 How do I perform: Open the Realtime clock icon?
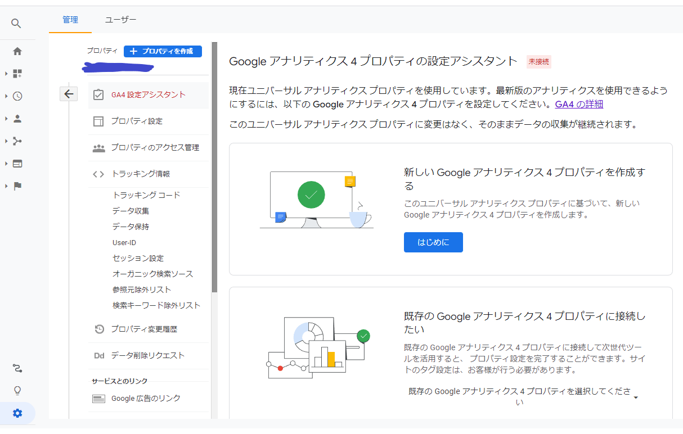tap(17, 96)
